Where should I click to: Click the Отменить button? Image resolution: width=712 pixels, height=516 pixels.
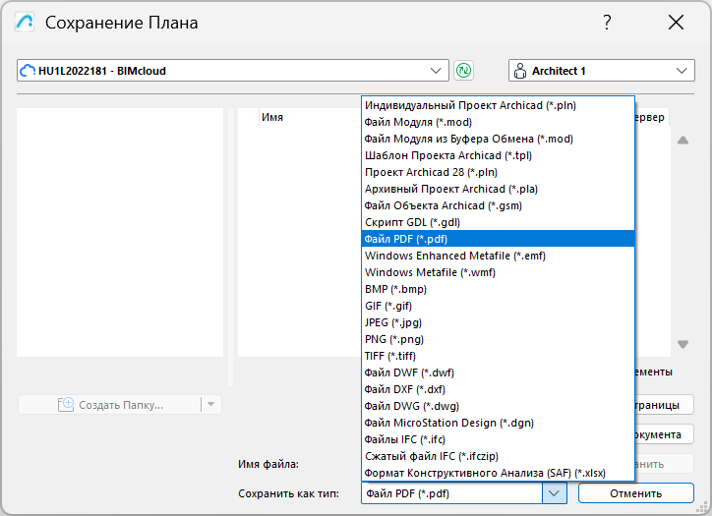(x=635, y=493)
